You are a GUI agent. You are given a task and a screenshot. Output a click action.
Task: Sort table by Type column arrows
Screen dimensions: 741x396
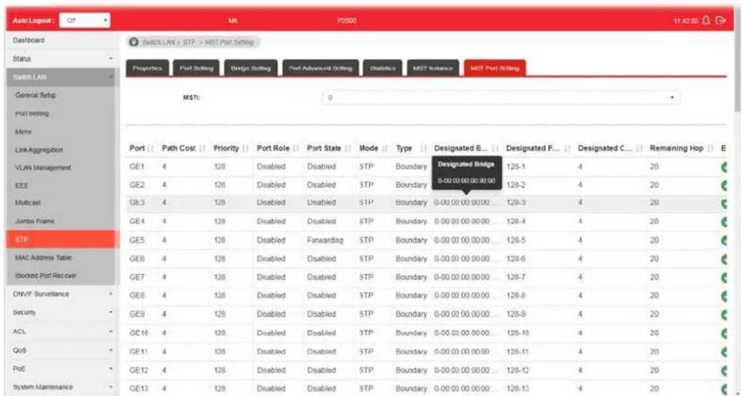pos(424,149)
